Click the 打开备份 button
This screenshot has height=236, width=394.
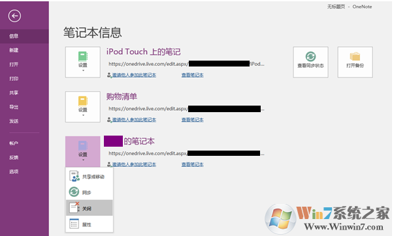[355, 62]
